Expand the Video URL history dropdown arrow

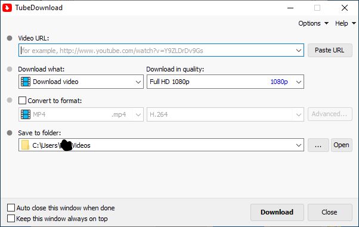point(299,50)
